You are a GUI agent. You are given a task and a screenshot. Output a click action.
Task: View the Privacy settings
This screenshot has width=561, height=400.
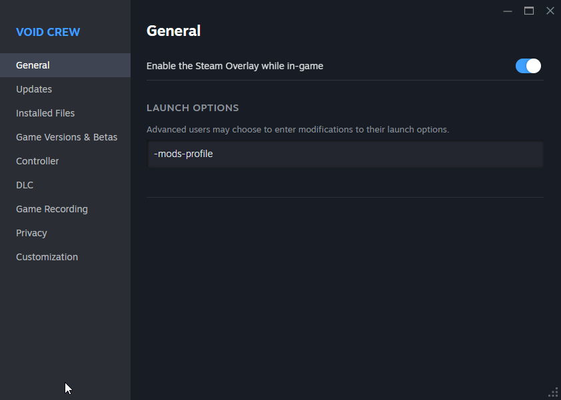coord(31,233)
